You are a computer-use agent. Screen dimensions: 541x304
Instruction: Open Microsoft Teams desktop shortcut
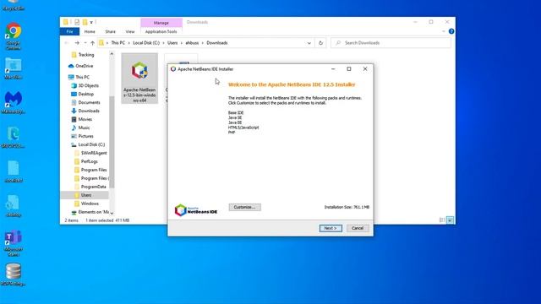tap(14, 243)
